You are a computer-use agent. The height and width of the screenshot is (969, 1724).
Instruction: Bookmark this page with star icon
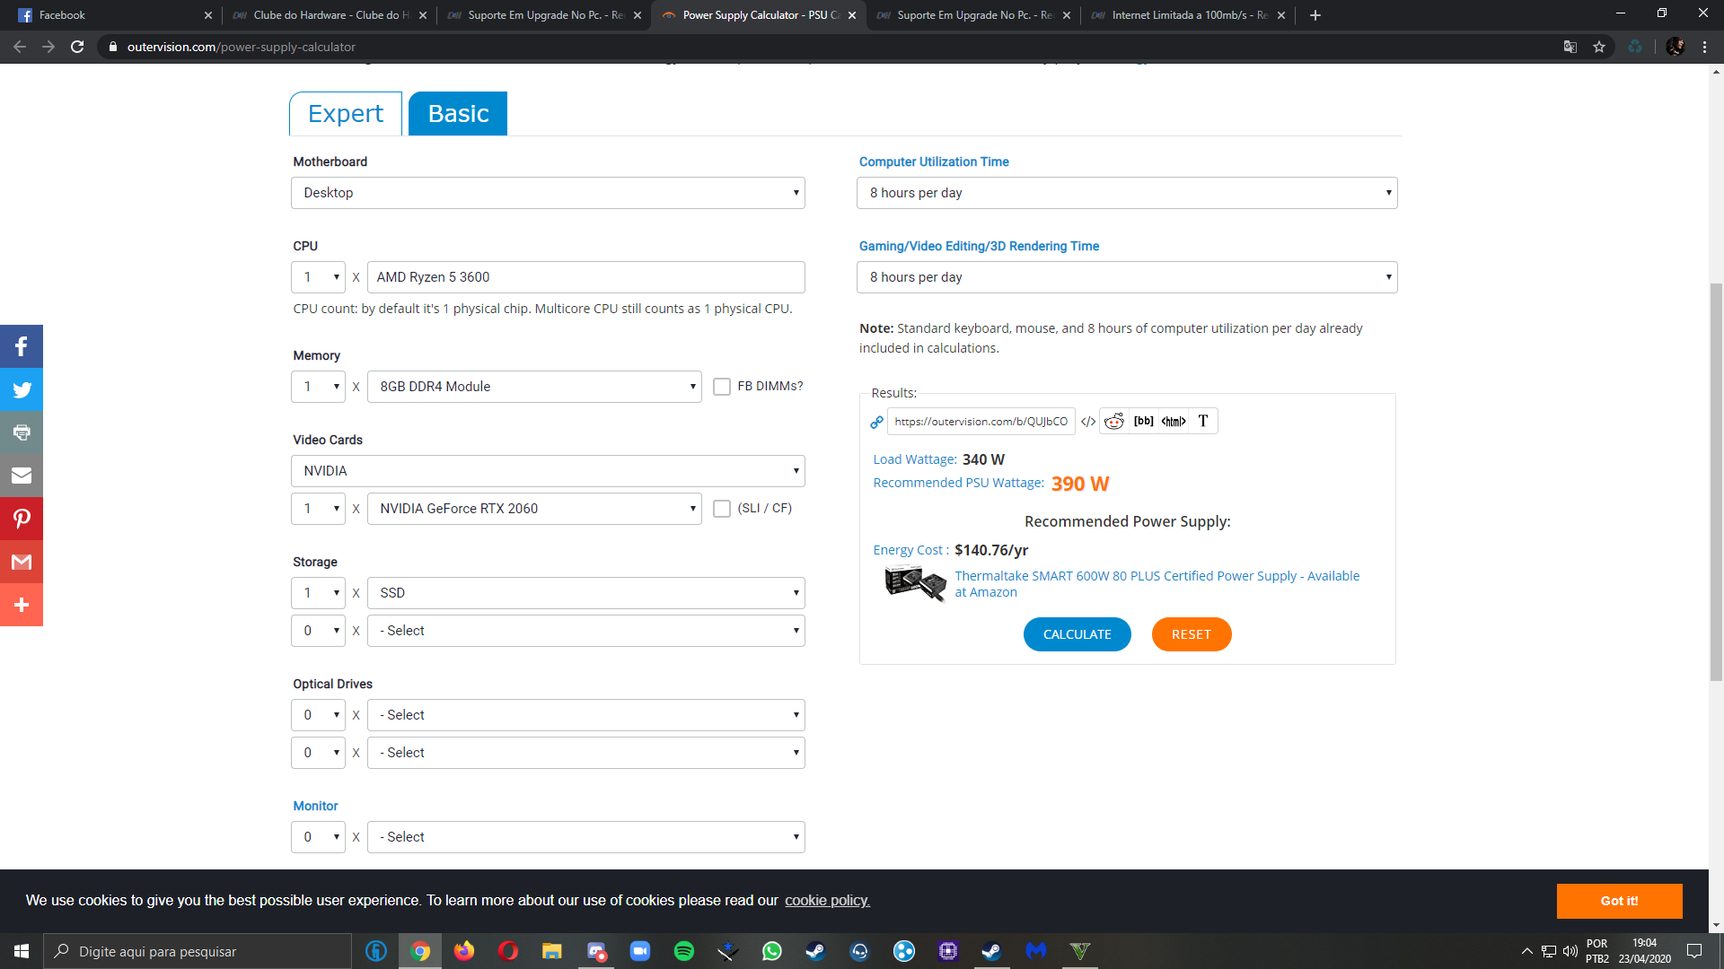point(1599,47)
